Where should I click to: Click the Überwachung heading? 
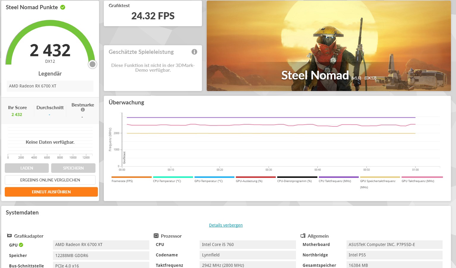(126, 102)
